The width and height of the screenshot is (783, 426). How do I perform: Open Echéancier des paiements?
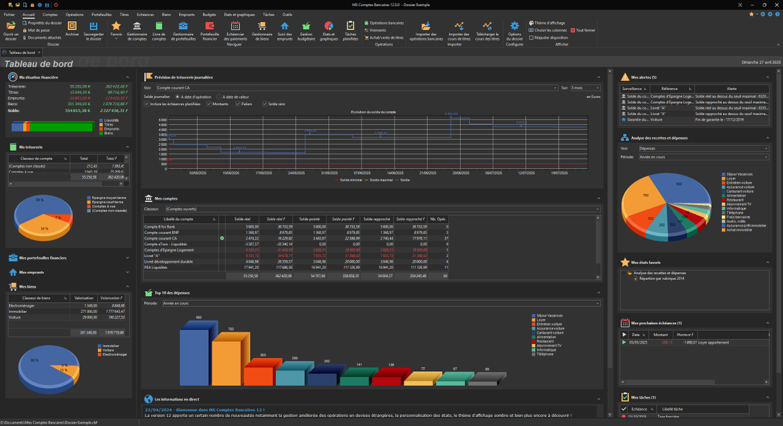tap(236, 31)
